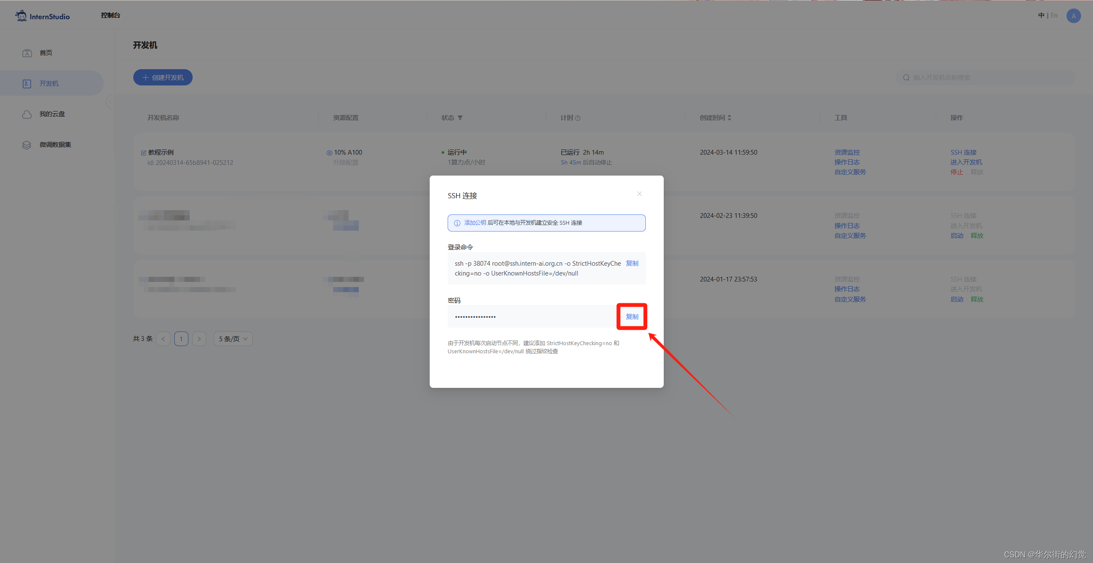Open the 控制台 menu item
The width and height of the screenshot is (1093, 563).
(x=110, y=15)
